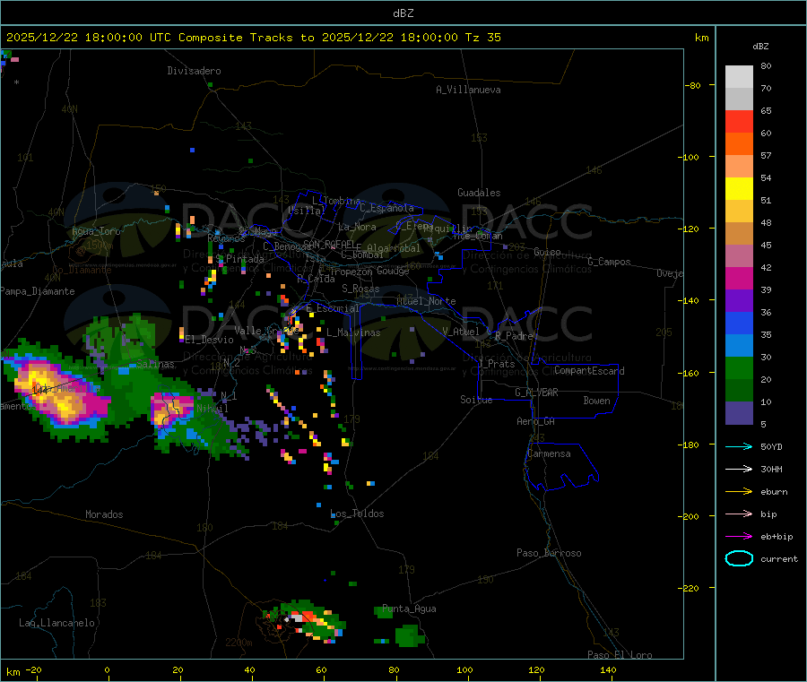Click the 'R_Padre' map label

click(x=514, y=336)
